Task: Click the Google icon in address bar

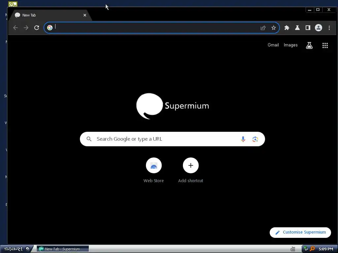Action: click(50, 28)
